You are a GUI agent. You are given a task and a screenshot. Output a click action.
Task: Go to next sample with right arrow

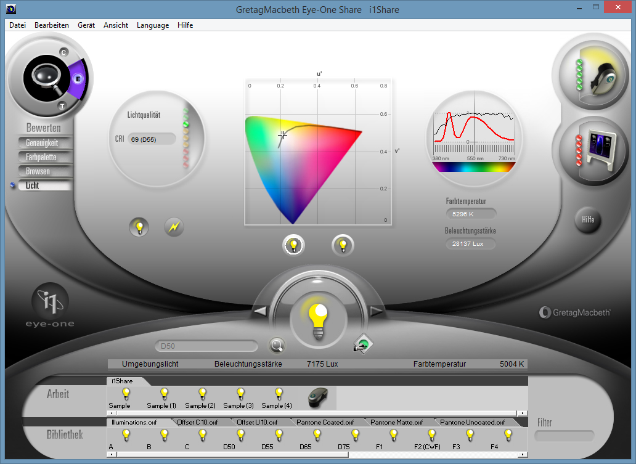pyautogui.click(x=377, y=311)
